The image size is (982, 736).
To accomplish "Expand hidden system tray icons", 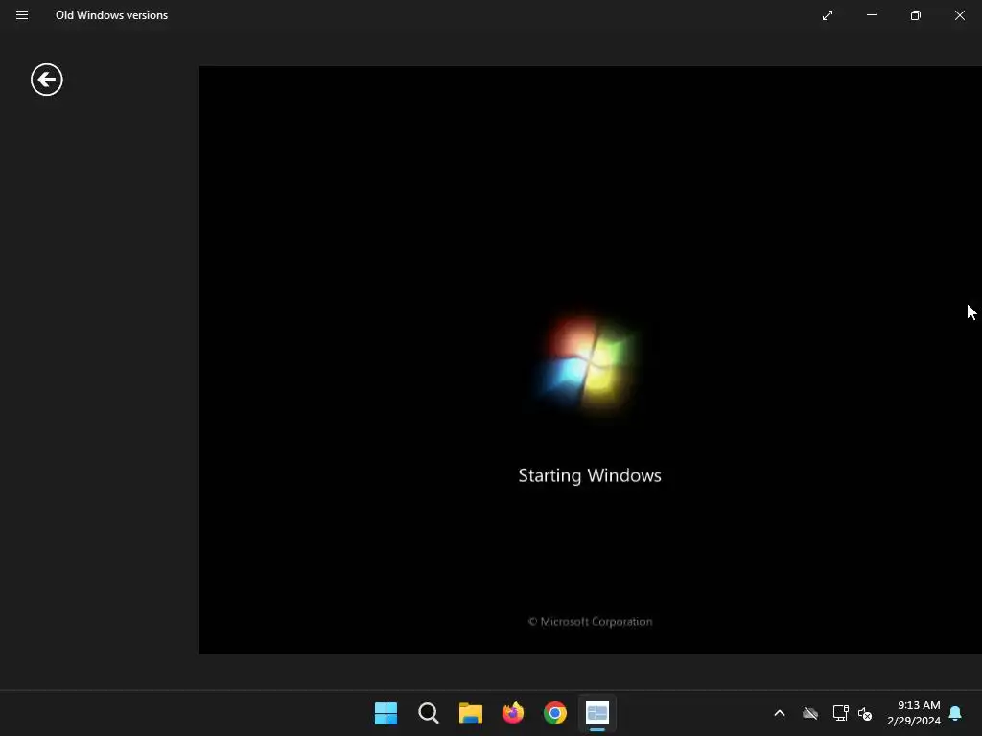I will [780, 713].
